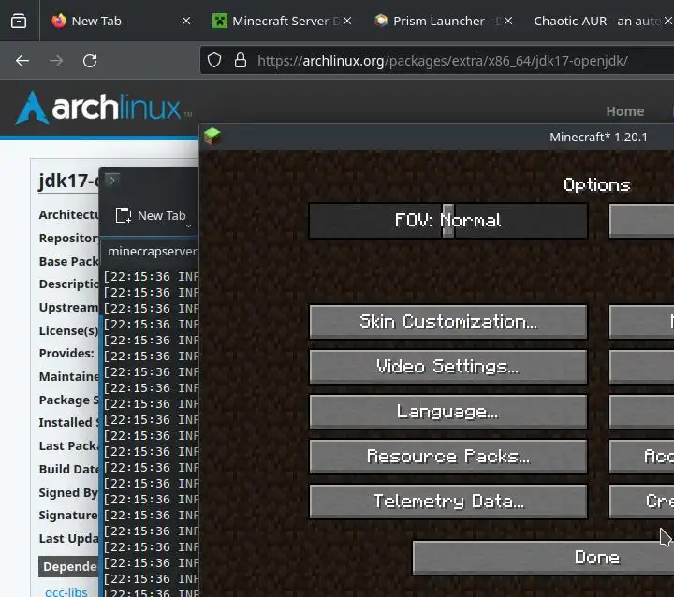
Task: Click the Firefox icon on New Tab
Action: pos(59,21)
